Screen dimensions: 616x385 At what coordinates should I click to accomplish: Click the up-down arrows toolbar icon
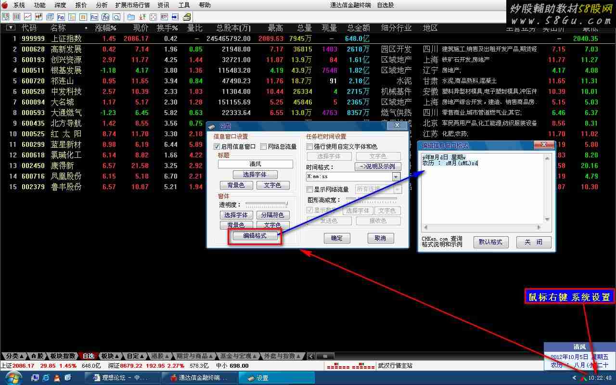click(x=142, y=17)
